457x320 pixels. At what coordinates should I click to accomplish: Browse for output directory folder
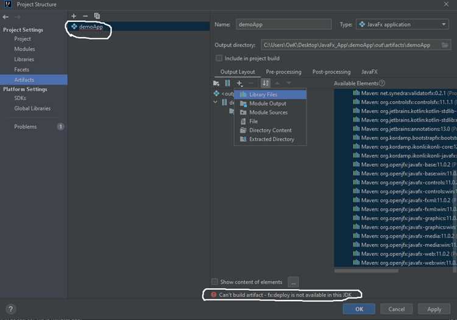coord(445,45)
